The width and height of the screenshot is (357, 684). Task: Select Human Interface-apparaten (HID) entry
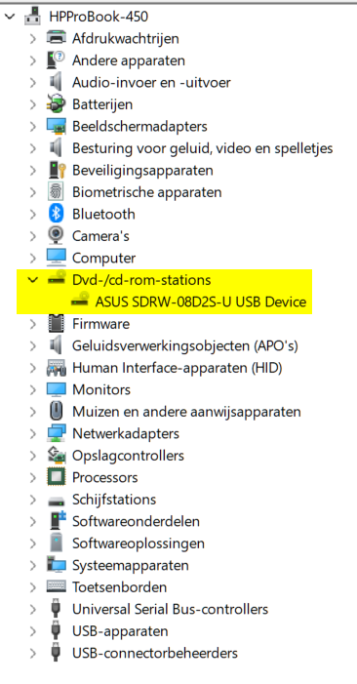tap(177, 368)
